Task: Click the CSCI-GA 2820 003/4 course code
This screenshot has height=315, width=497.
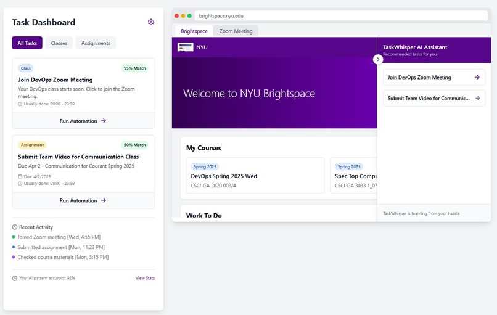Action: click(x=213, y=186)
